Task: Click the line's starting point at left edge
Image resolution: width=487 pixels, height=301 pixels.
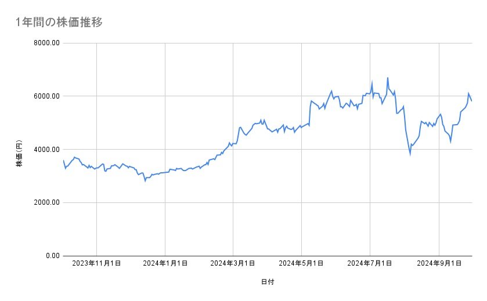Action: [x=63, y=160]
